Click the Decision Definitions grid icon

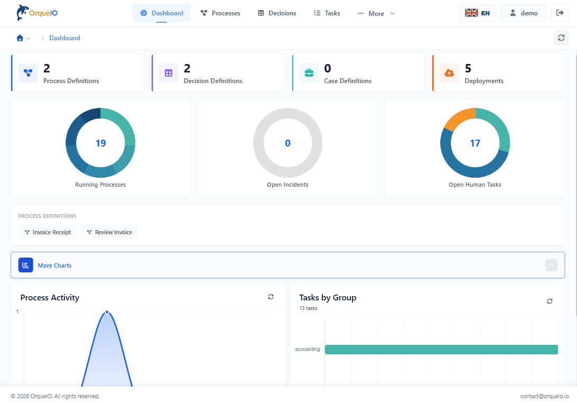click(x=169, y=73)
